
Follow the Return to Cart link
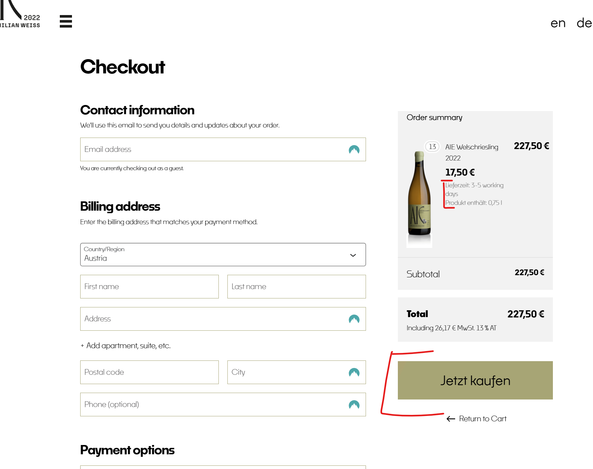pos(482,419)
